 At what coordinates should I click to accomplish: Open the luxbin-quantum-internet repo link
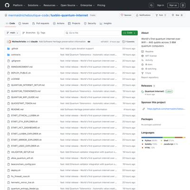[x=69, y=15]
